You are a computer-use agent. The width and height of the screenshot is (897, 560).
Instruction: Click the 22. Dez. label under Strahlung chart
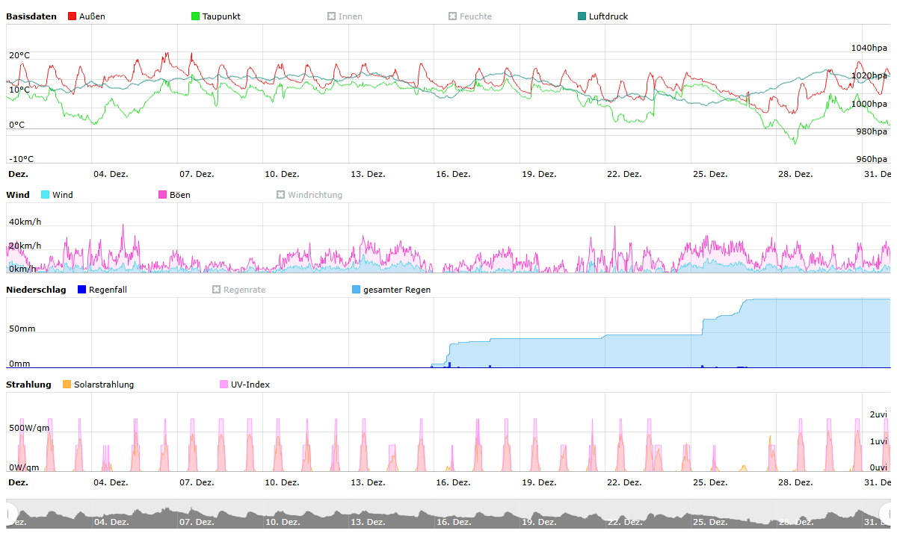click(624, 482)
